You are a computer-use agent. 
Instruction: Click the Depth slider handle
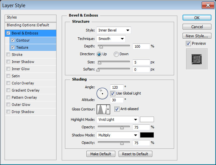point(101,47)
